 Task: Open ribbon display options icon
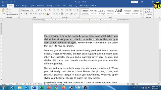coord(142,2)
